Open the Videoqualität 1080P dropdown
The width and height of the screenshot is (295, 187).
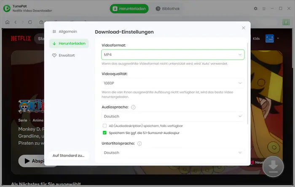tap(173, 83)
